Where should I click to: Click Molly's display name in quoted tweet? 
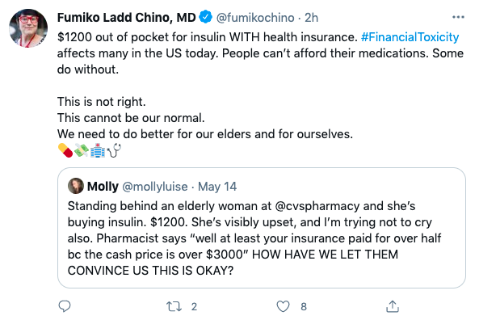point(103,186)
